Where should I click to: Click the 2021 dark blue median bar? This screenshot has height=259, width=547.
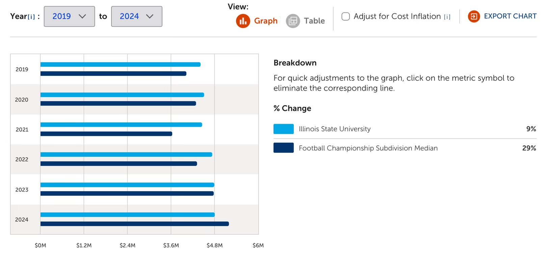tap(106, 134)
